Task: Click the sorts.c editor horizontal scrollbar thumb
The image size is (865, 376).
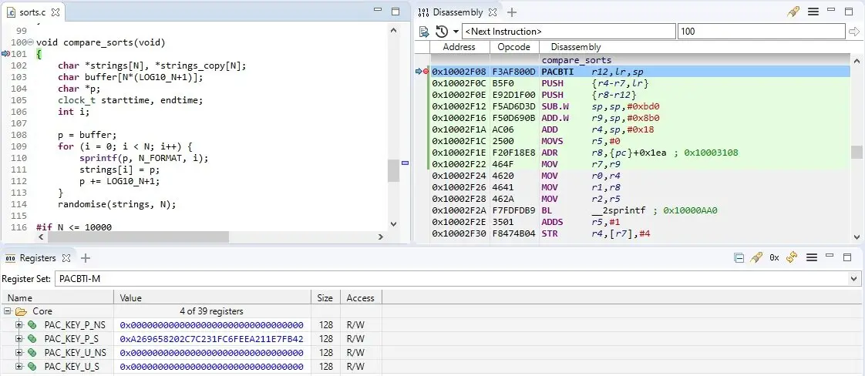Action: (x=138, y=237)
